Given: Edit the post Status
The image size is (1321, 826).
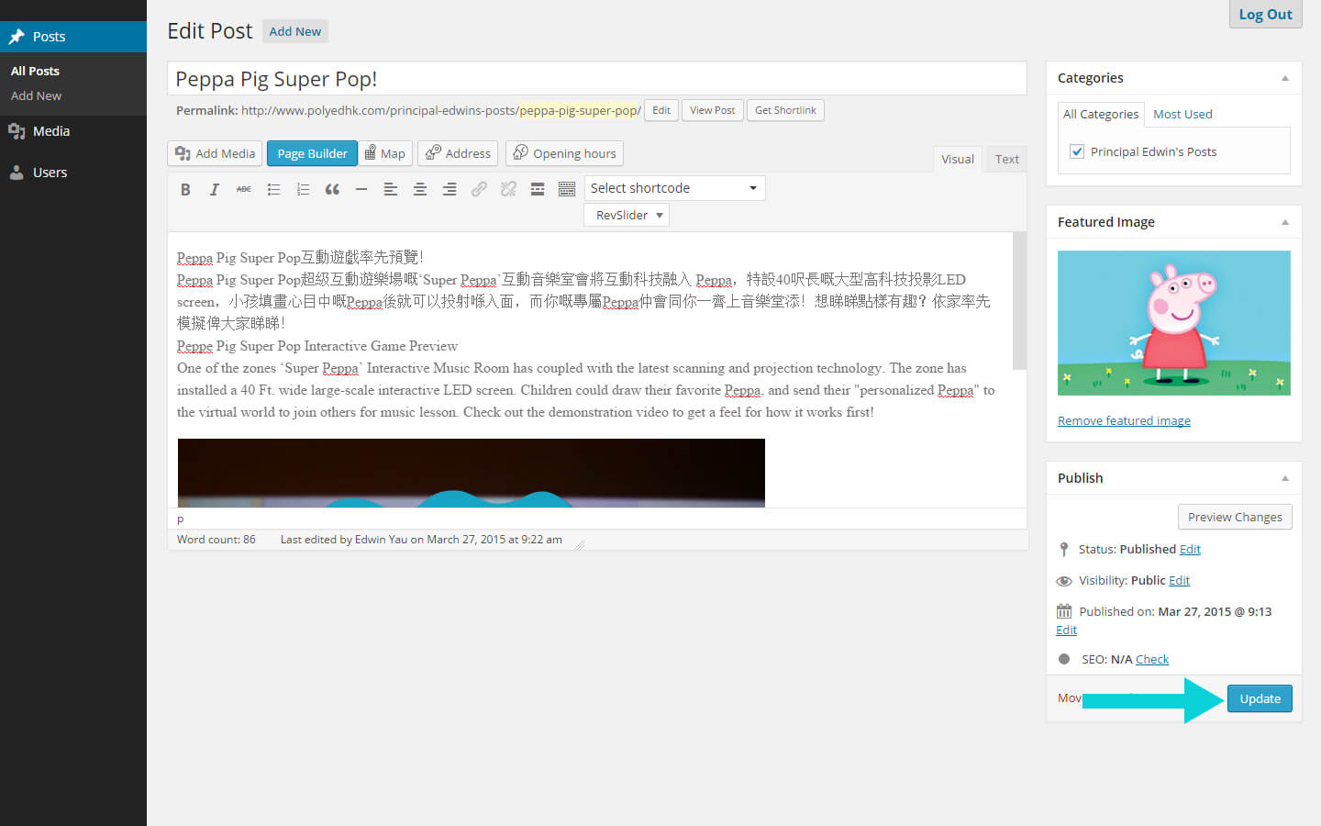Looking at the screenshot, I should coord(1190,549).
